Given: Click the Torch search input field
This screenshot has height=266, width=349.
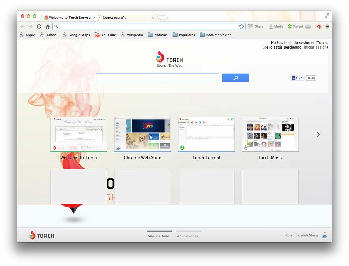Looking at the screenshot, I should coord(157,78).
